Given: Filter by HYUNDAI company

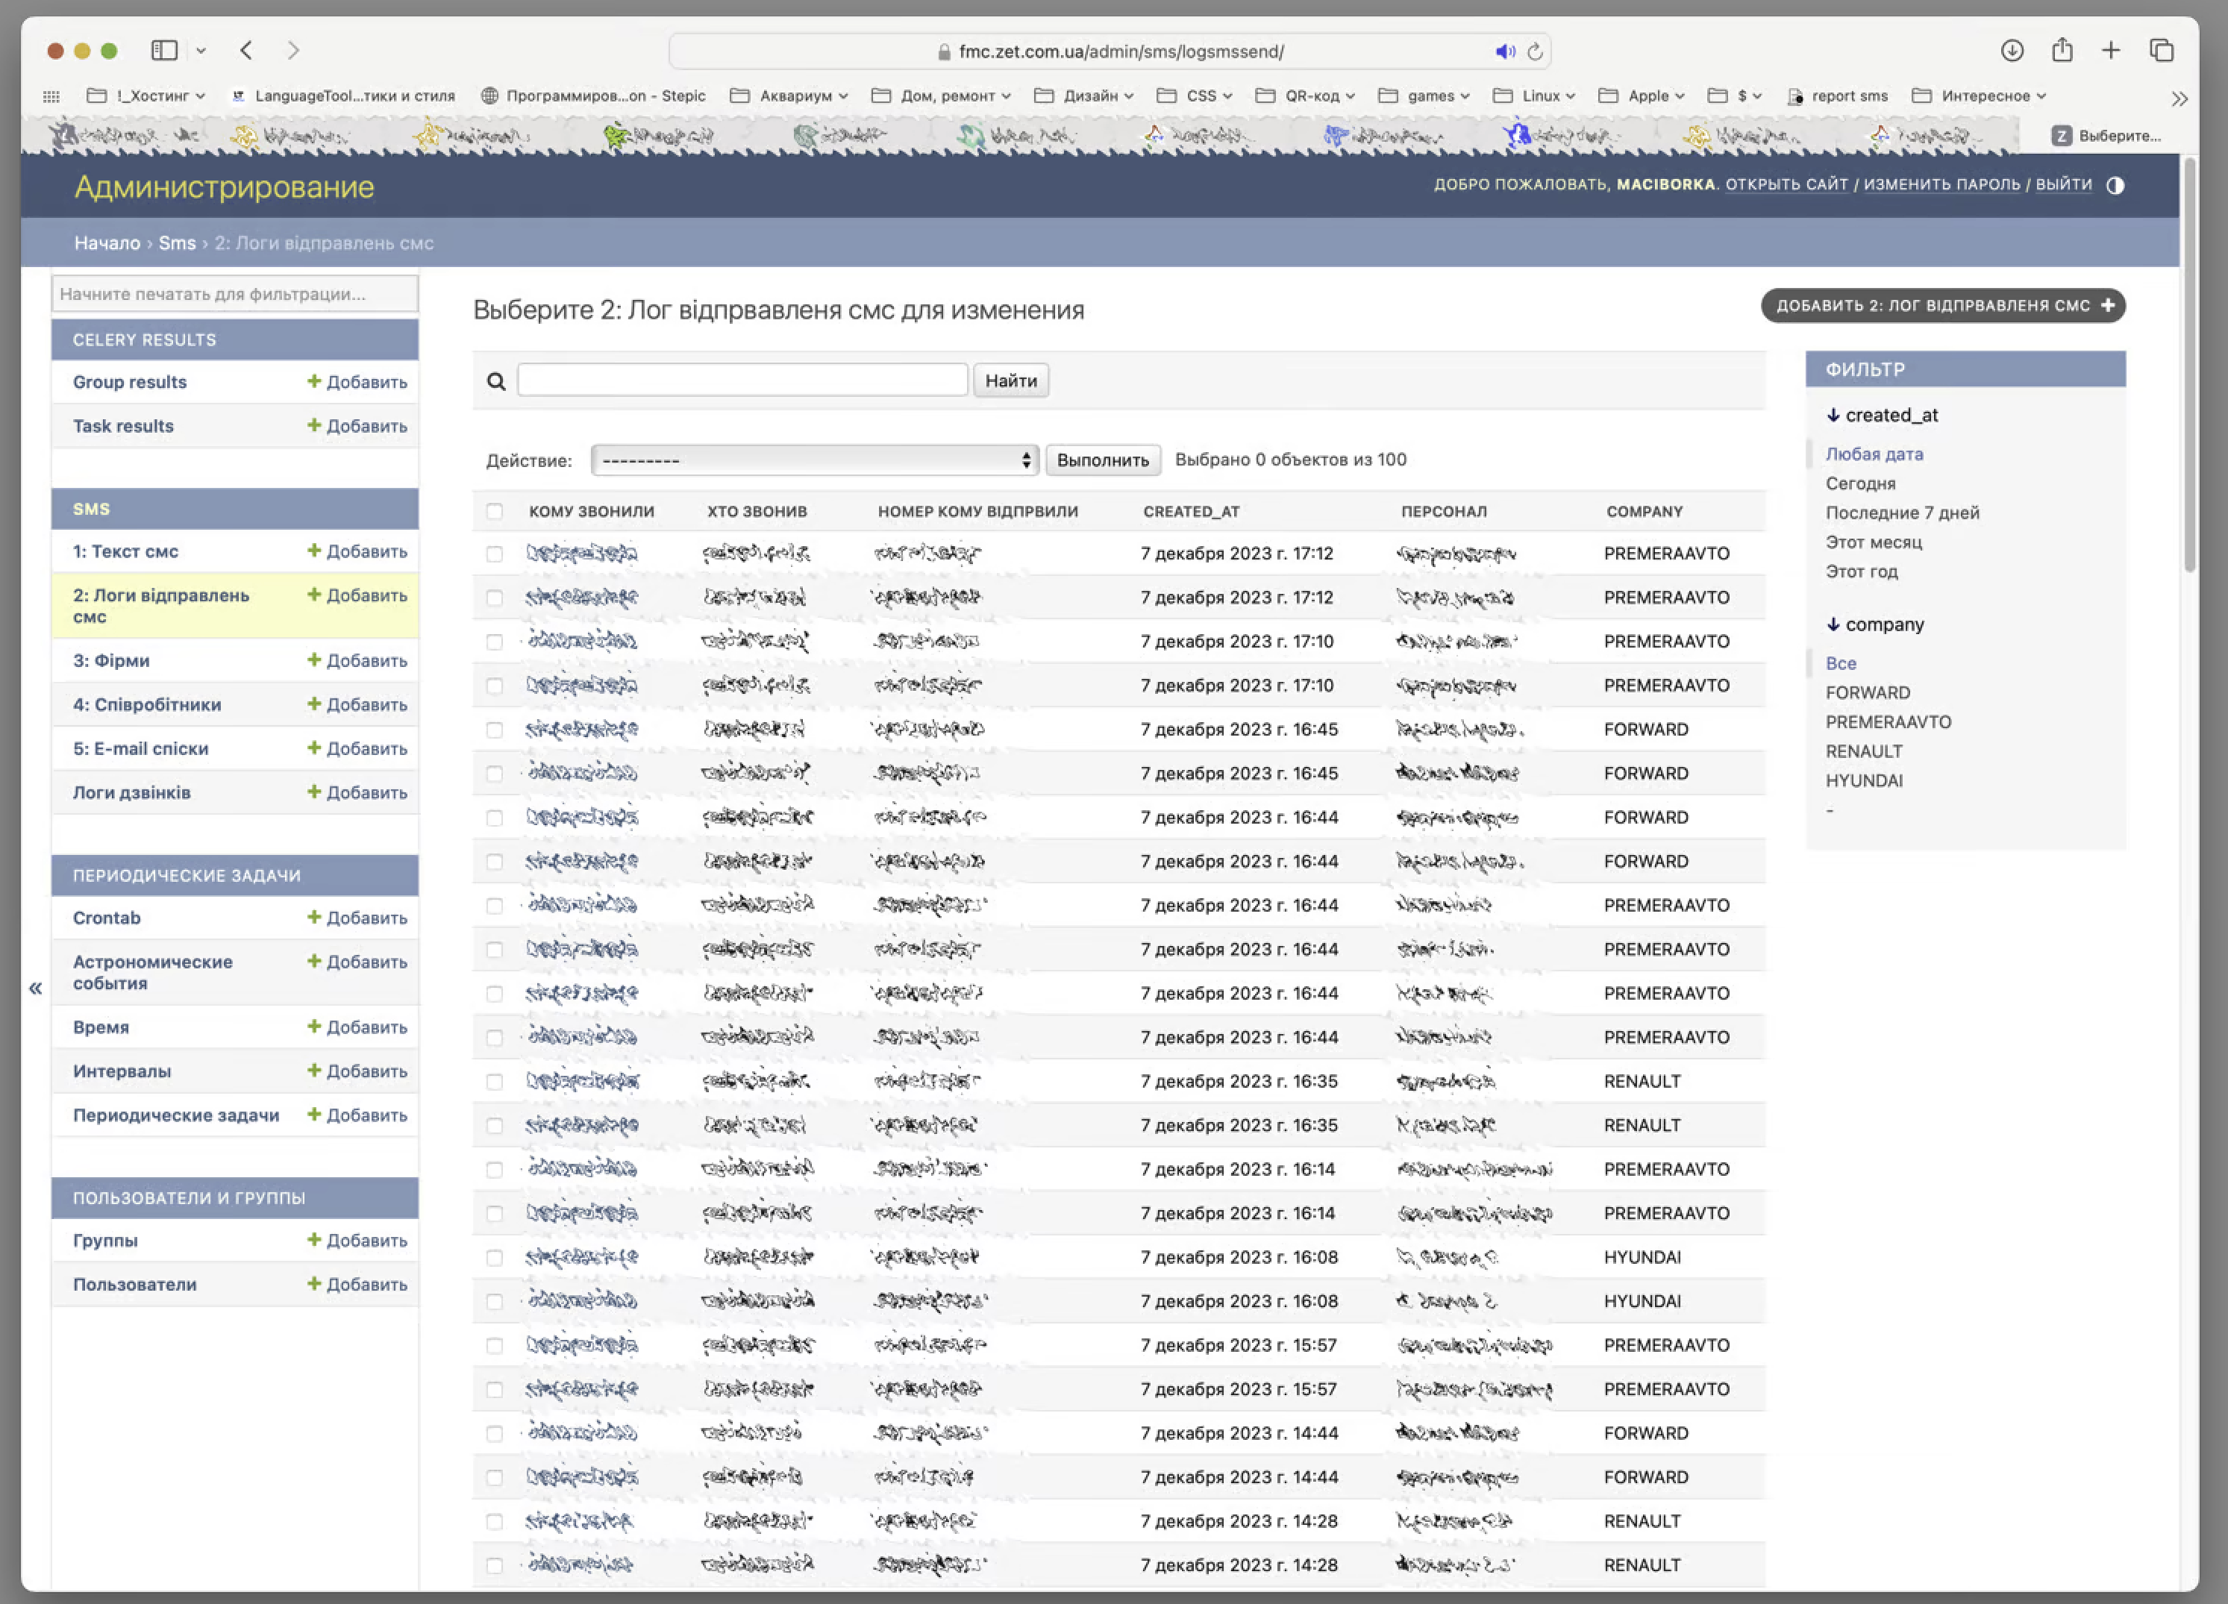Looking at the screenshot, I should [1864, 781].
